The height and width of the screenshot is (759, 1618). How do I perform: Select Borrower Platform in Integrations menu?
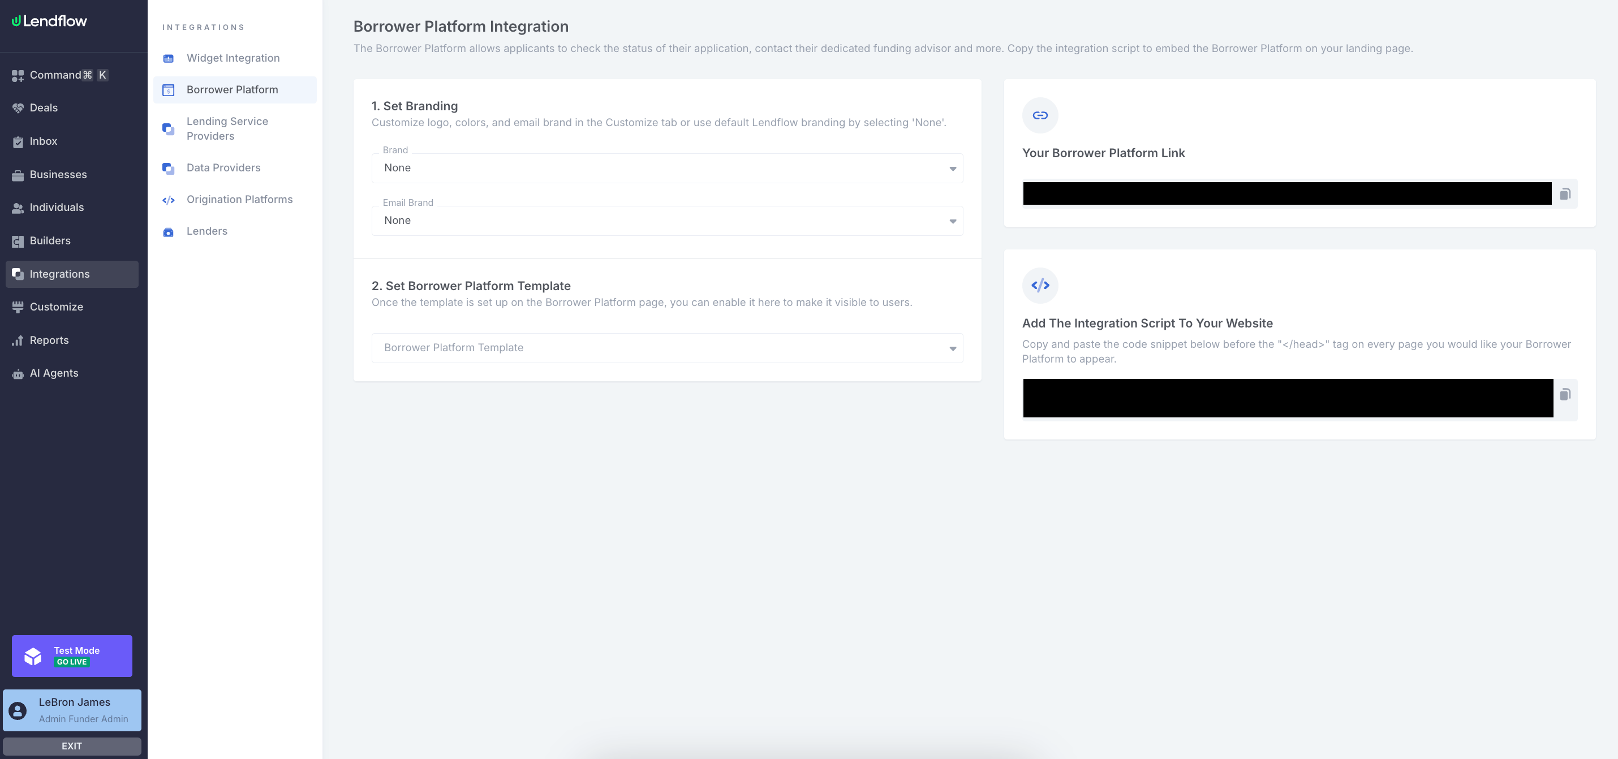[235, 90]
